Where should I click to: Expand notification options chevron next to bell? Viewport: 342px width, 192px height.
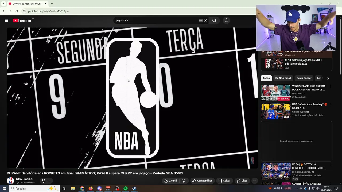pyautogui.click(x=49, y=181)
